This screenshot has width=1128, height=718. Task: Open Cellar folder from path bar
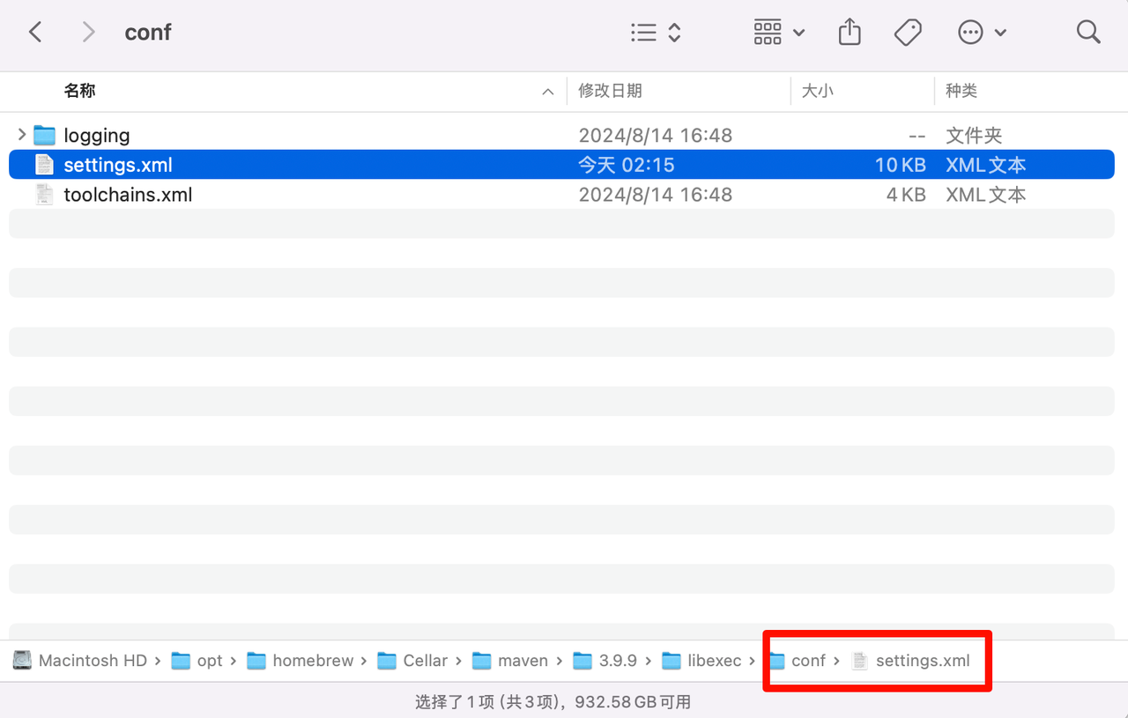pyautogui.click(x=425, y=661)
